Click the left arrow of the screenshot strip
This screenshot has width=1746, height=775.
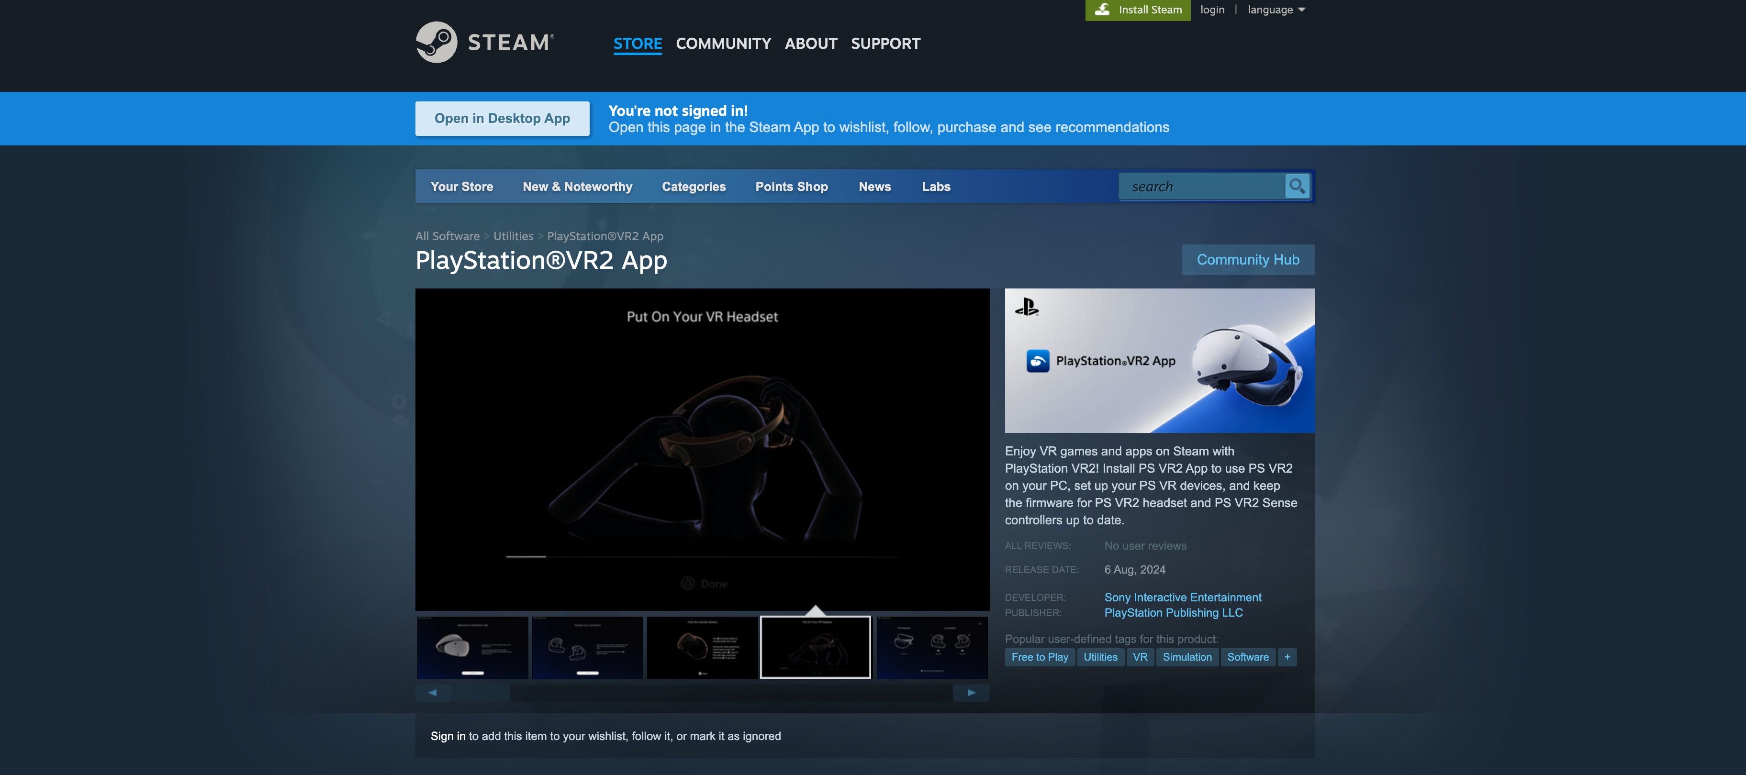tap(433, 692)
